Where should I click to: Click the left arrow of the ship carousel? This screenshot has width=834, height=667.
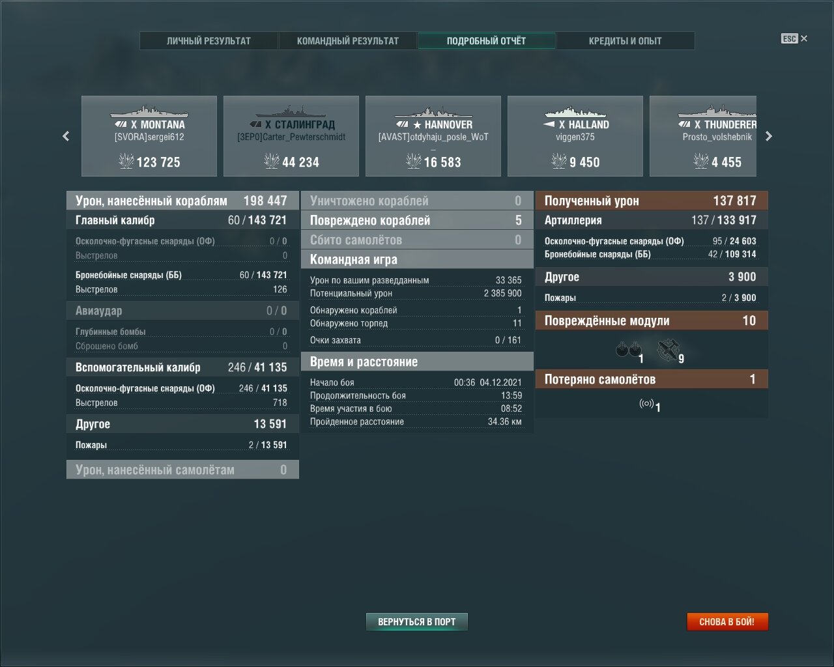[x=66, y=136]
